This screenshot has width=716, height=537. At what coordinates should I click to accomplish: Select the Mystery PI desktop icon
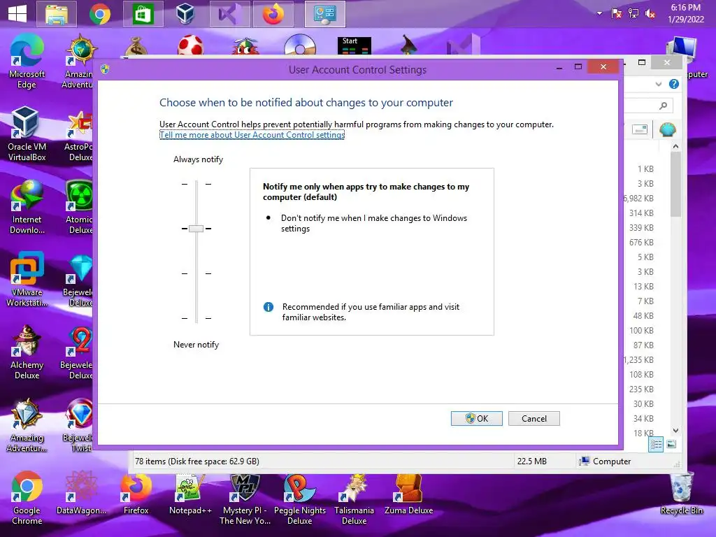245,499
